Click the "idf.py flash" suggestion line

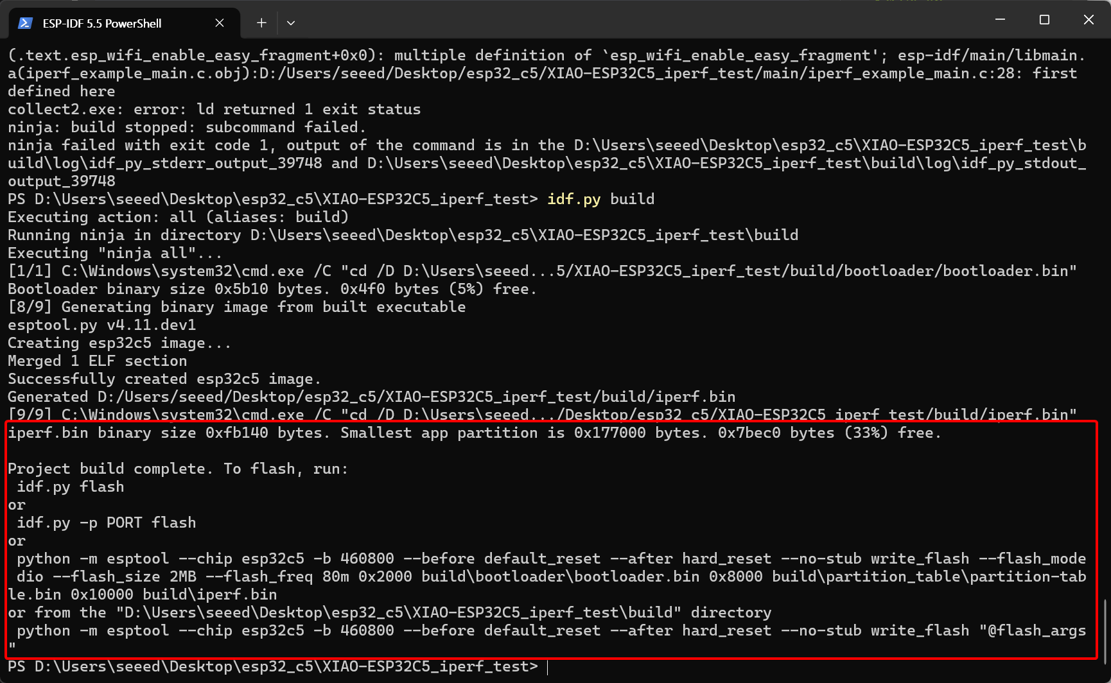[x=71, y=487]
